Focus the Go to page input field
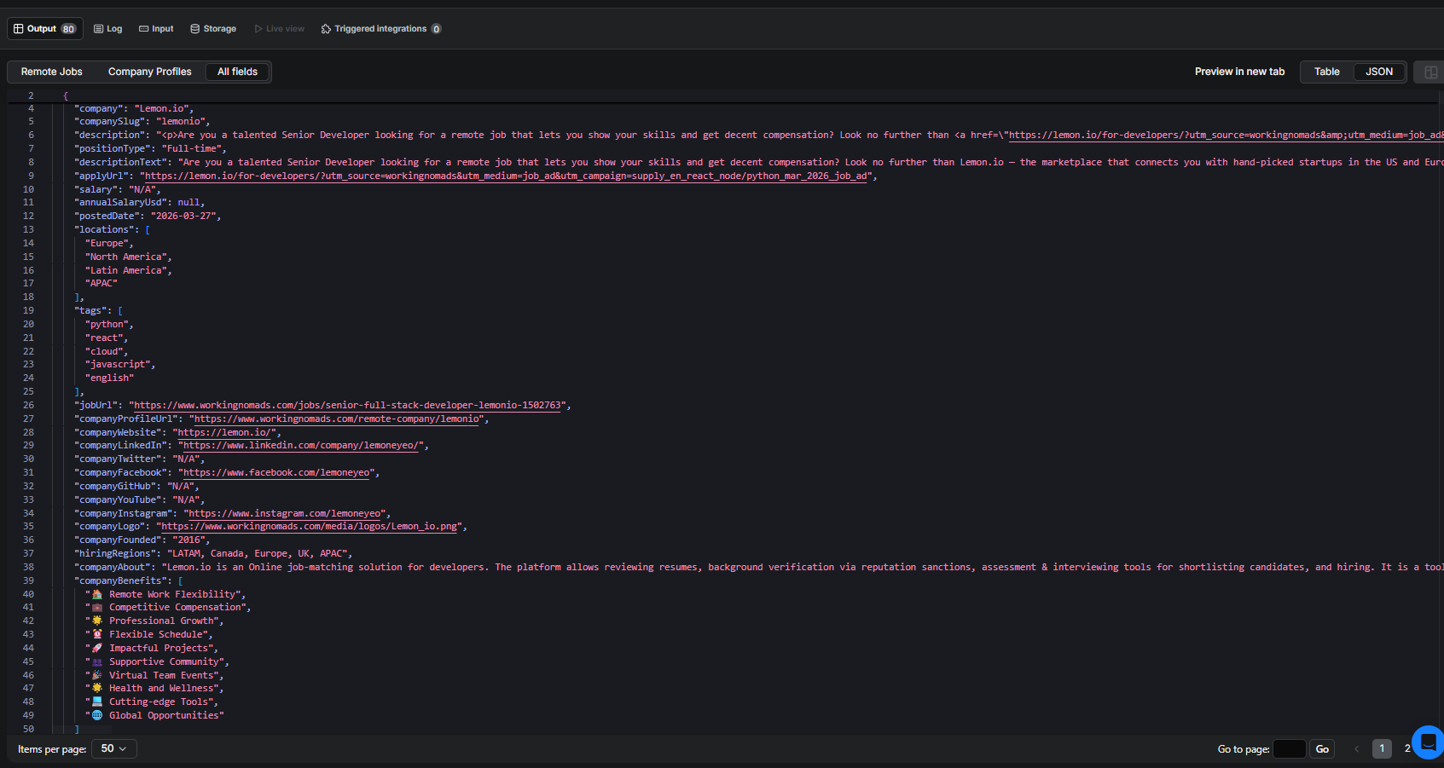The width and height of the screenshot is (1444, 768). [1289, 749]
